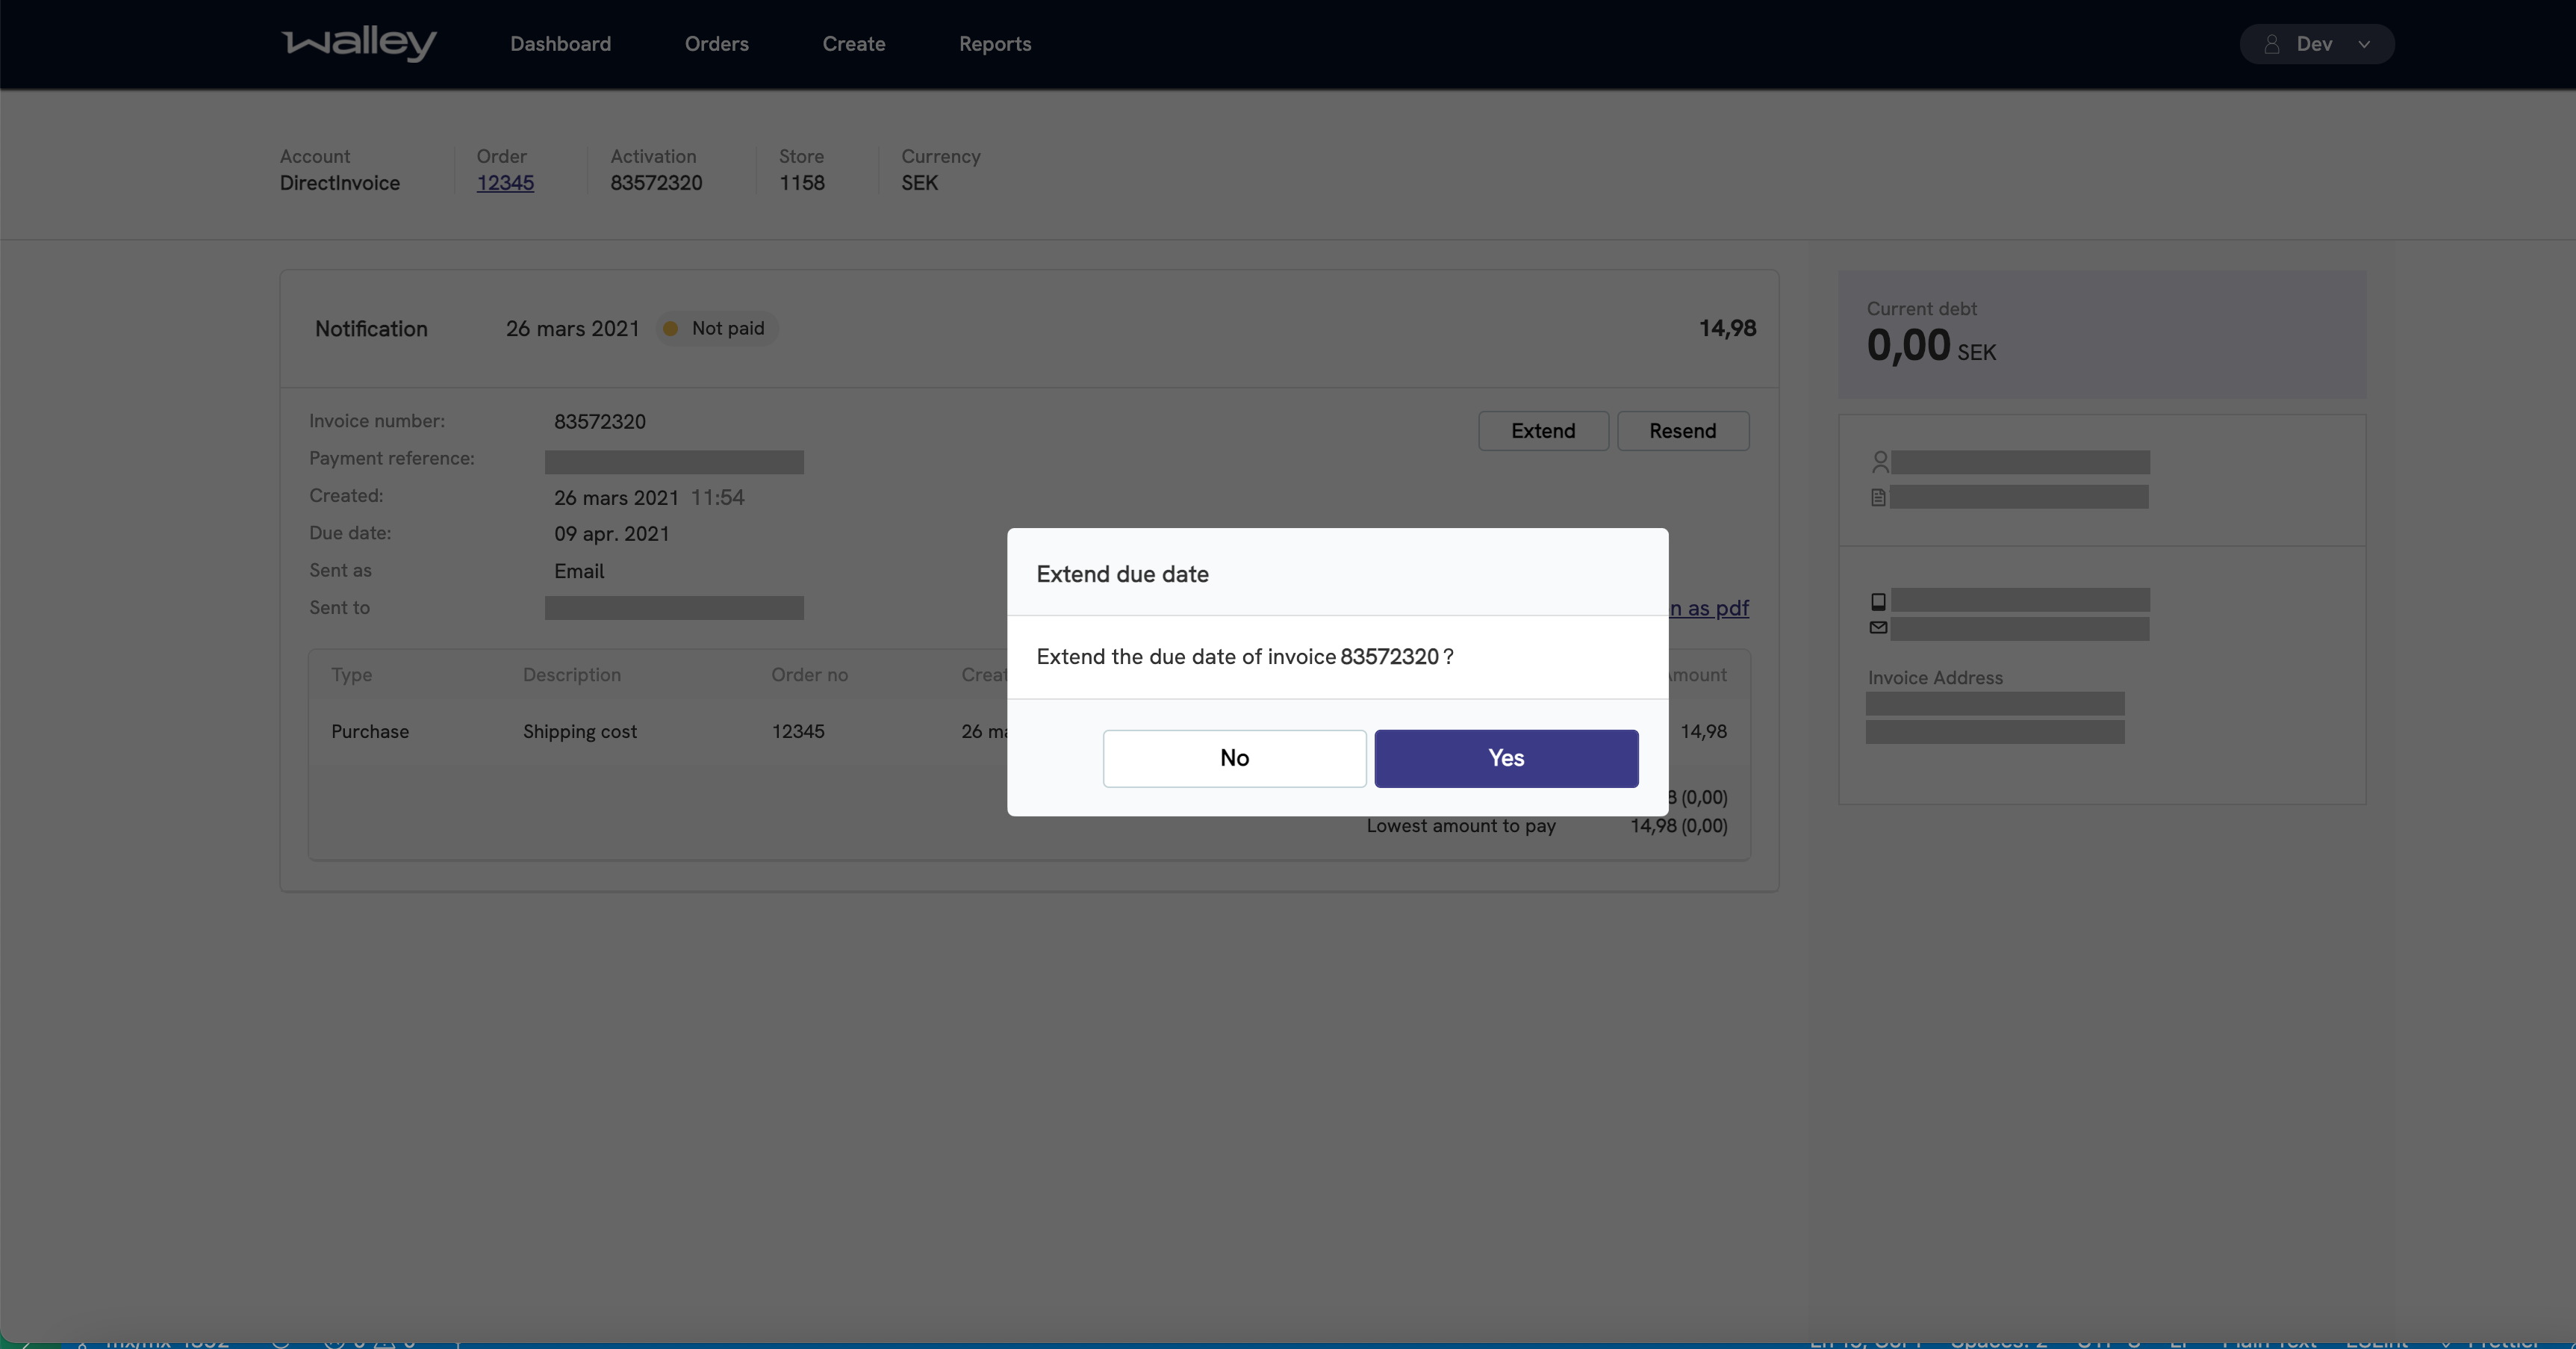Click Lowest amount to pay label

pyautogui.click(x=1460, y=825)
